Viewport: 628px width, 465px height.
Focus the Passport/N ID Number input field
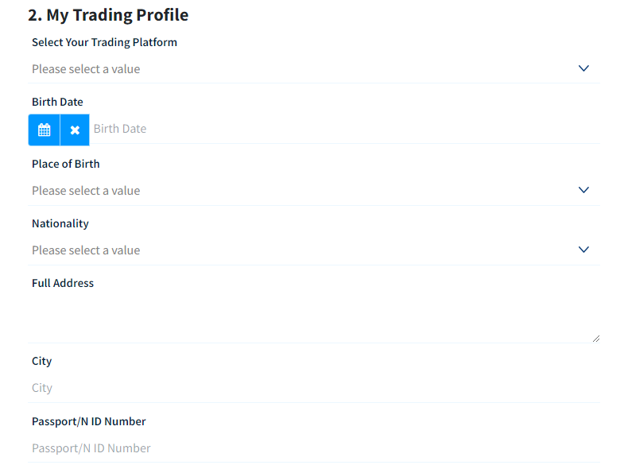click(314, 448)
